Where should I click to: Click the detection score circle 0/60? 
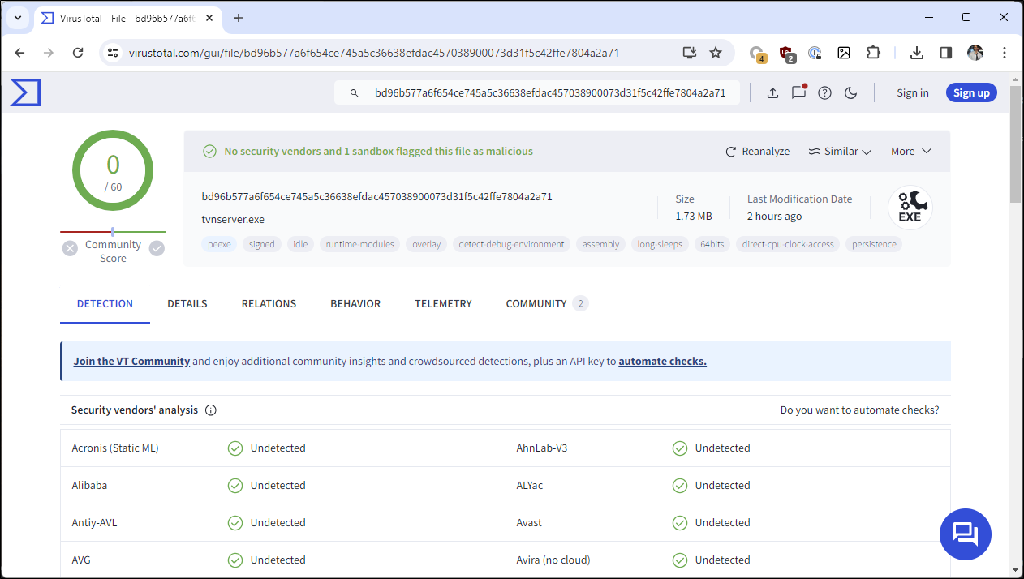coord(113,171)
